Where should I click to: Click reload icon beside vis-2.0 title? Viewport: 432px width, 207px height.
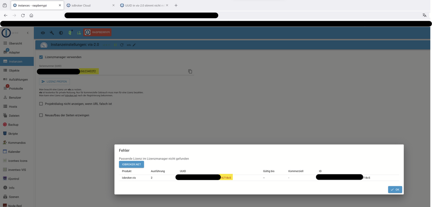coord(122,45)
